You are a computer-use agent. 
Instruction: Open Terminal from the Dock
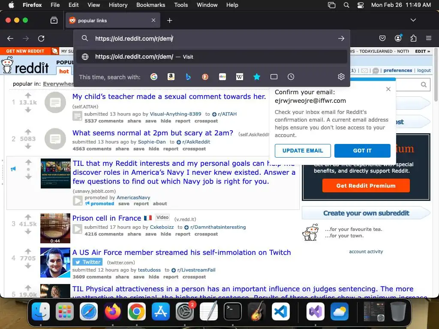pyautogui.click(x=233, y=311)
